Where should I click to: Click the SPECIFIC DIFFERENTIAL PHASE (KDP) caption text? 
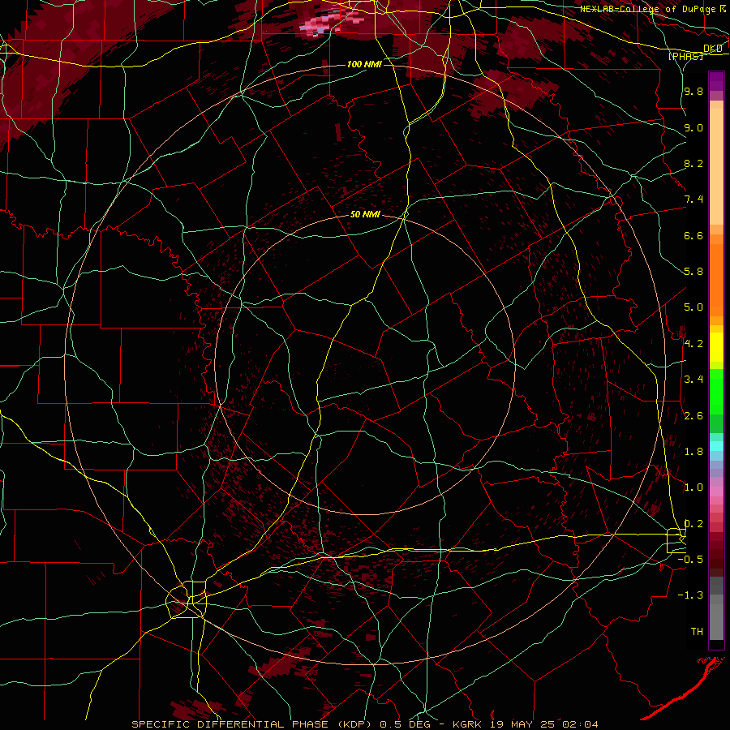(251, 724)
